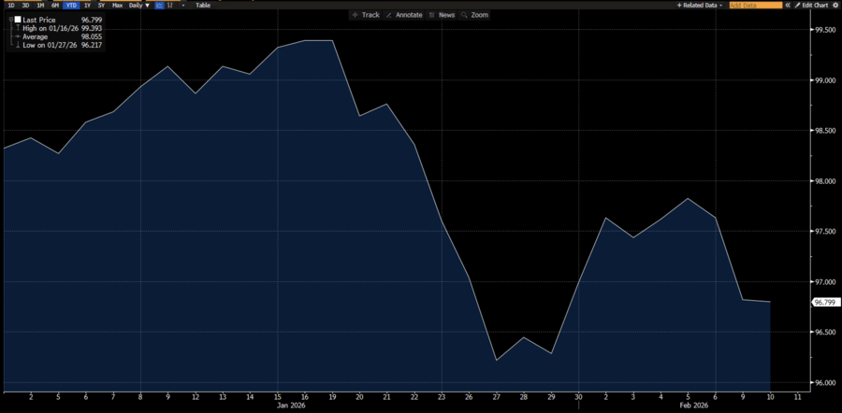Click the Edit Chart pencil button
Image resolution: width=842 pixels, height=413 pixels.
point(809,5)
